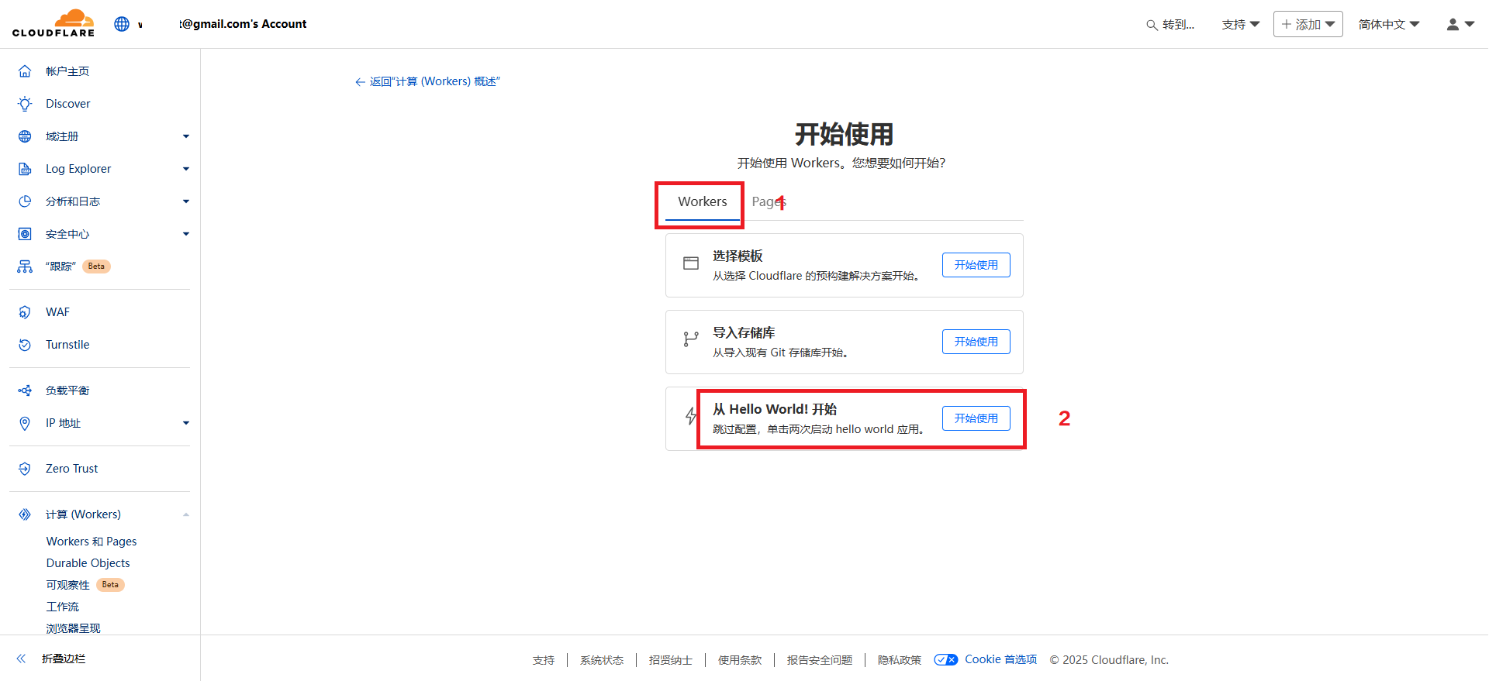Expand the Log Explorer submenu
This screenshot has height=681, width=1489.
[x=185, y=169]
